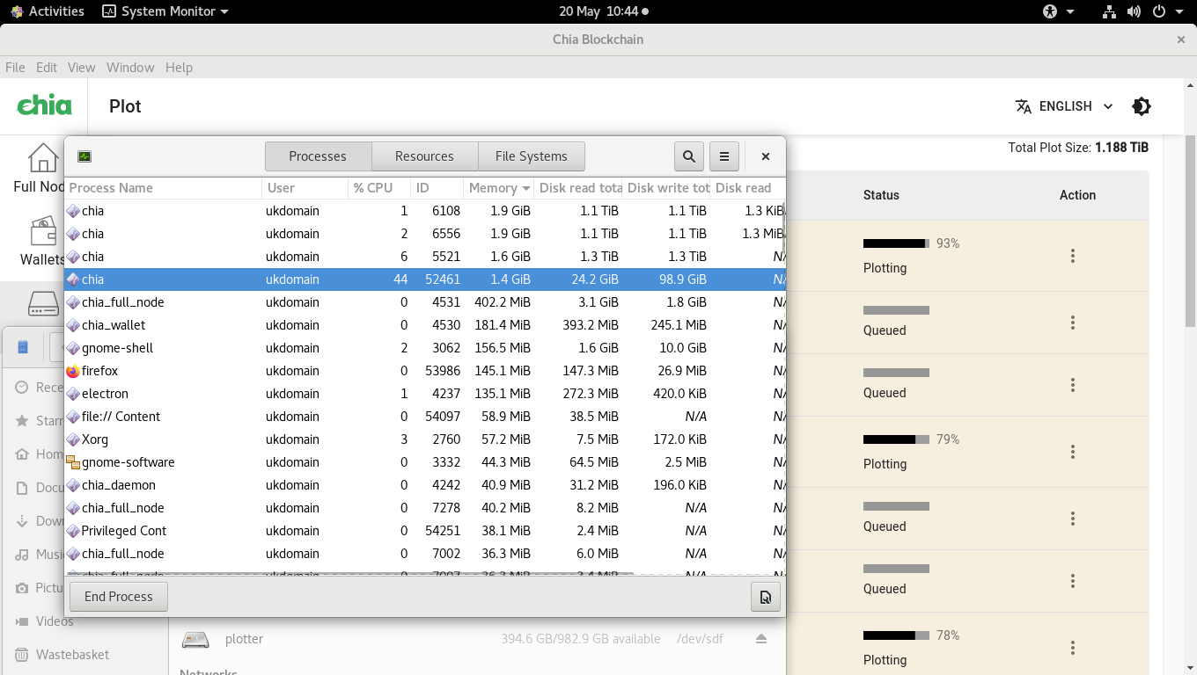Click the date and time clock
The height and width of the screenshot is (675, 1197).
(x=604, y=11)
